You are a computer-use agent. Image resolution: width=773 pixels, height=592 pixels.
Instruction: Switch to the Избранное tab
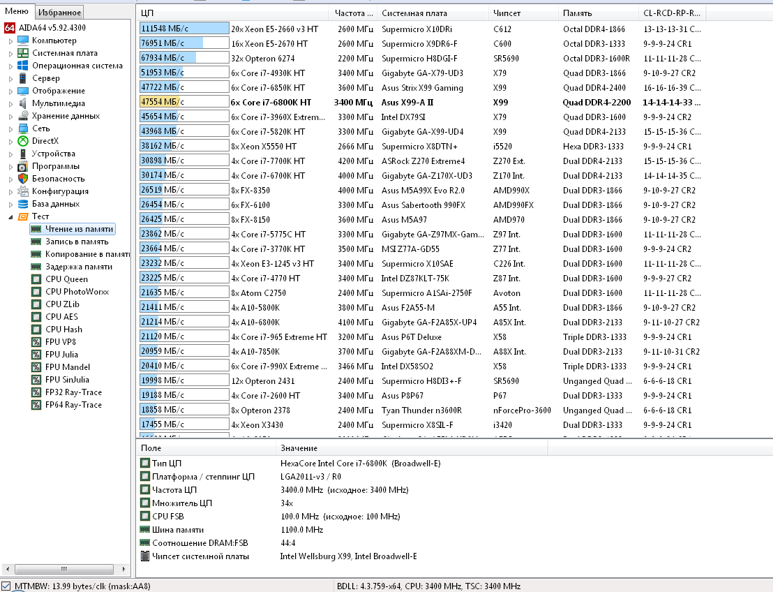pyautogui.click(x=59, y=13)
